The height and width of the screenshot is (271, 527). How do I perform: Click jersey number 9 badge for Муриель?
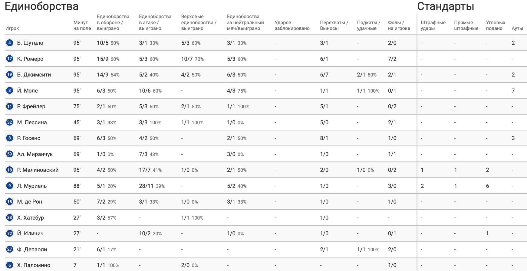[10, 186]
